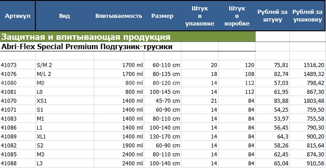The height and width of the screenshot is (168, 326).
Task: Select price per piece 61,95
Action: tap(272, 92)
